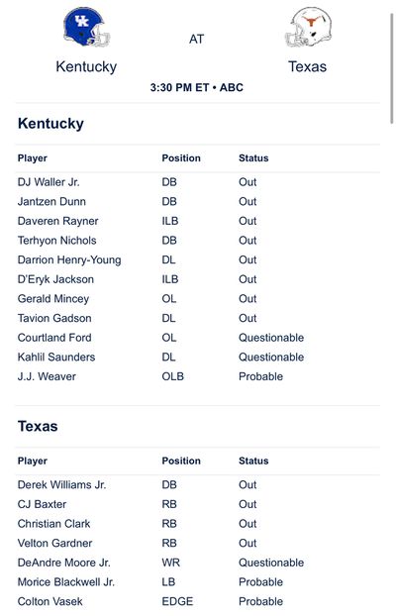The width and height of the screenshot is (396, 616).
Task: Click the Kentucky section heading
Action: click(x=50, y=124)
